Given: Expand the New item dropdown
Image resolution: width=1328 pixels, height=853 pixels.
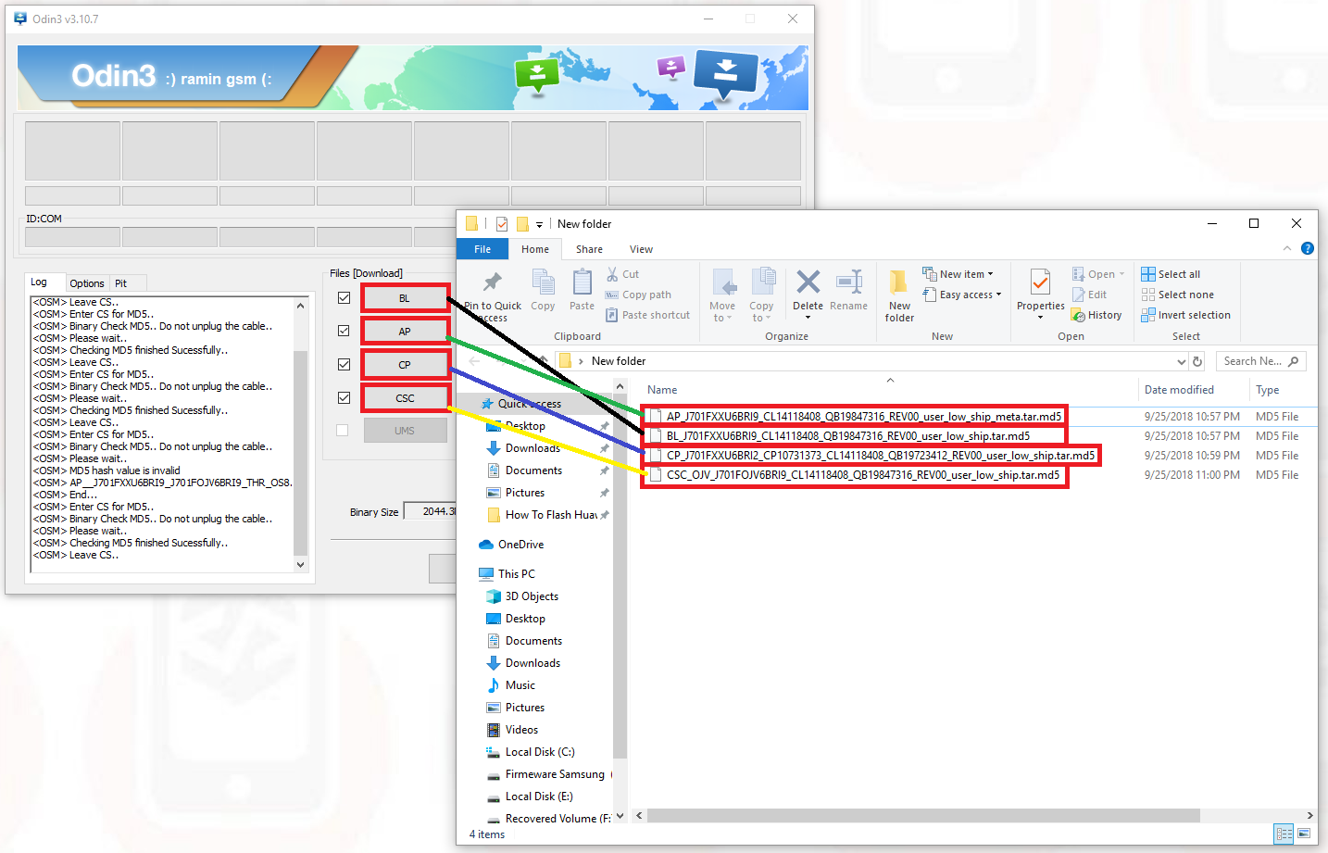Looking at the screenshot, I should (x=958, y=274).
